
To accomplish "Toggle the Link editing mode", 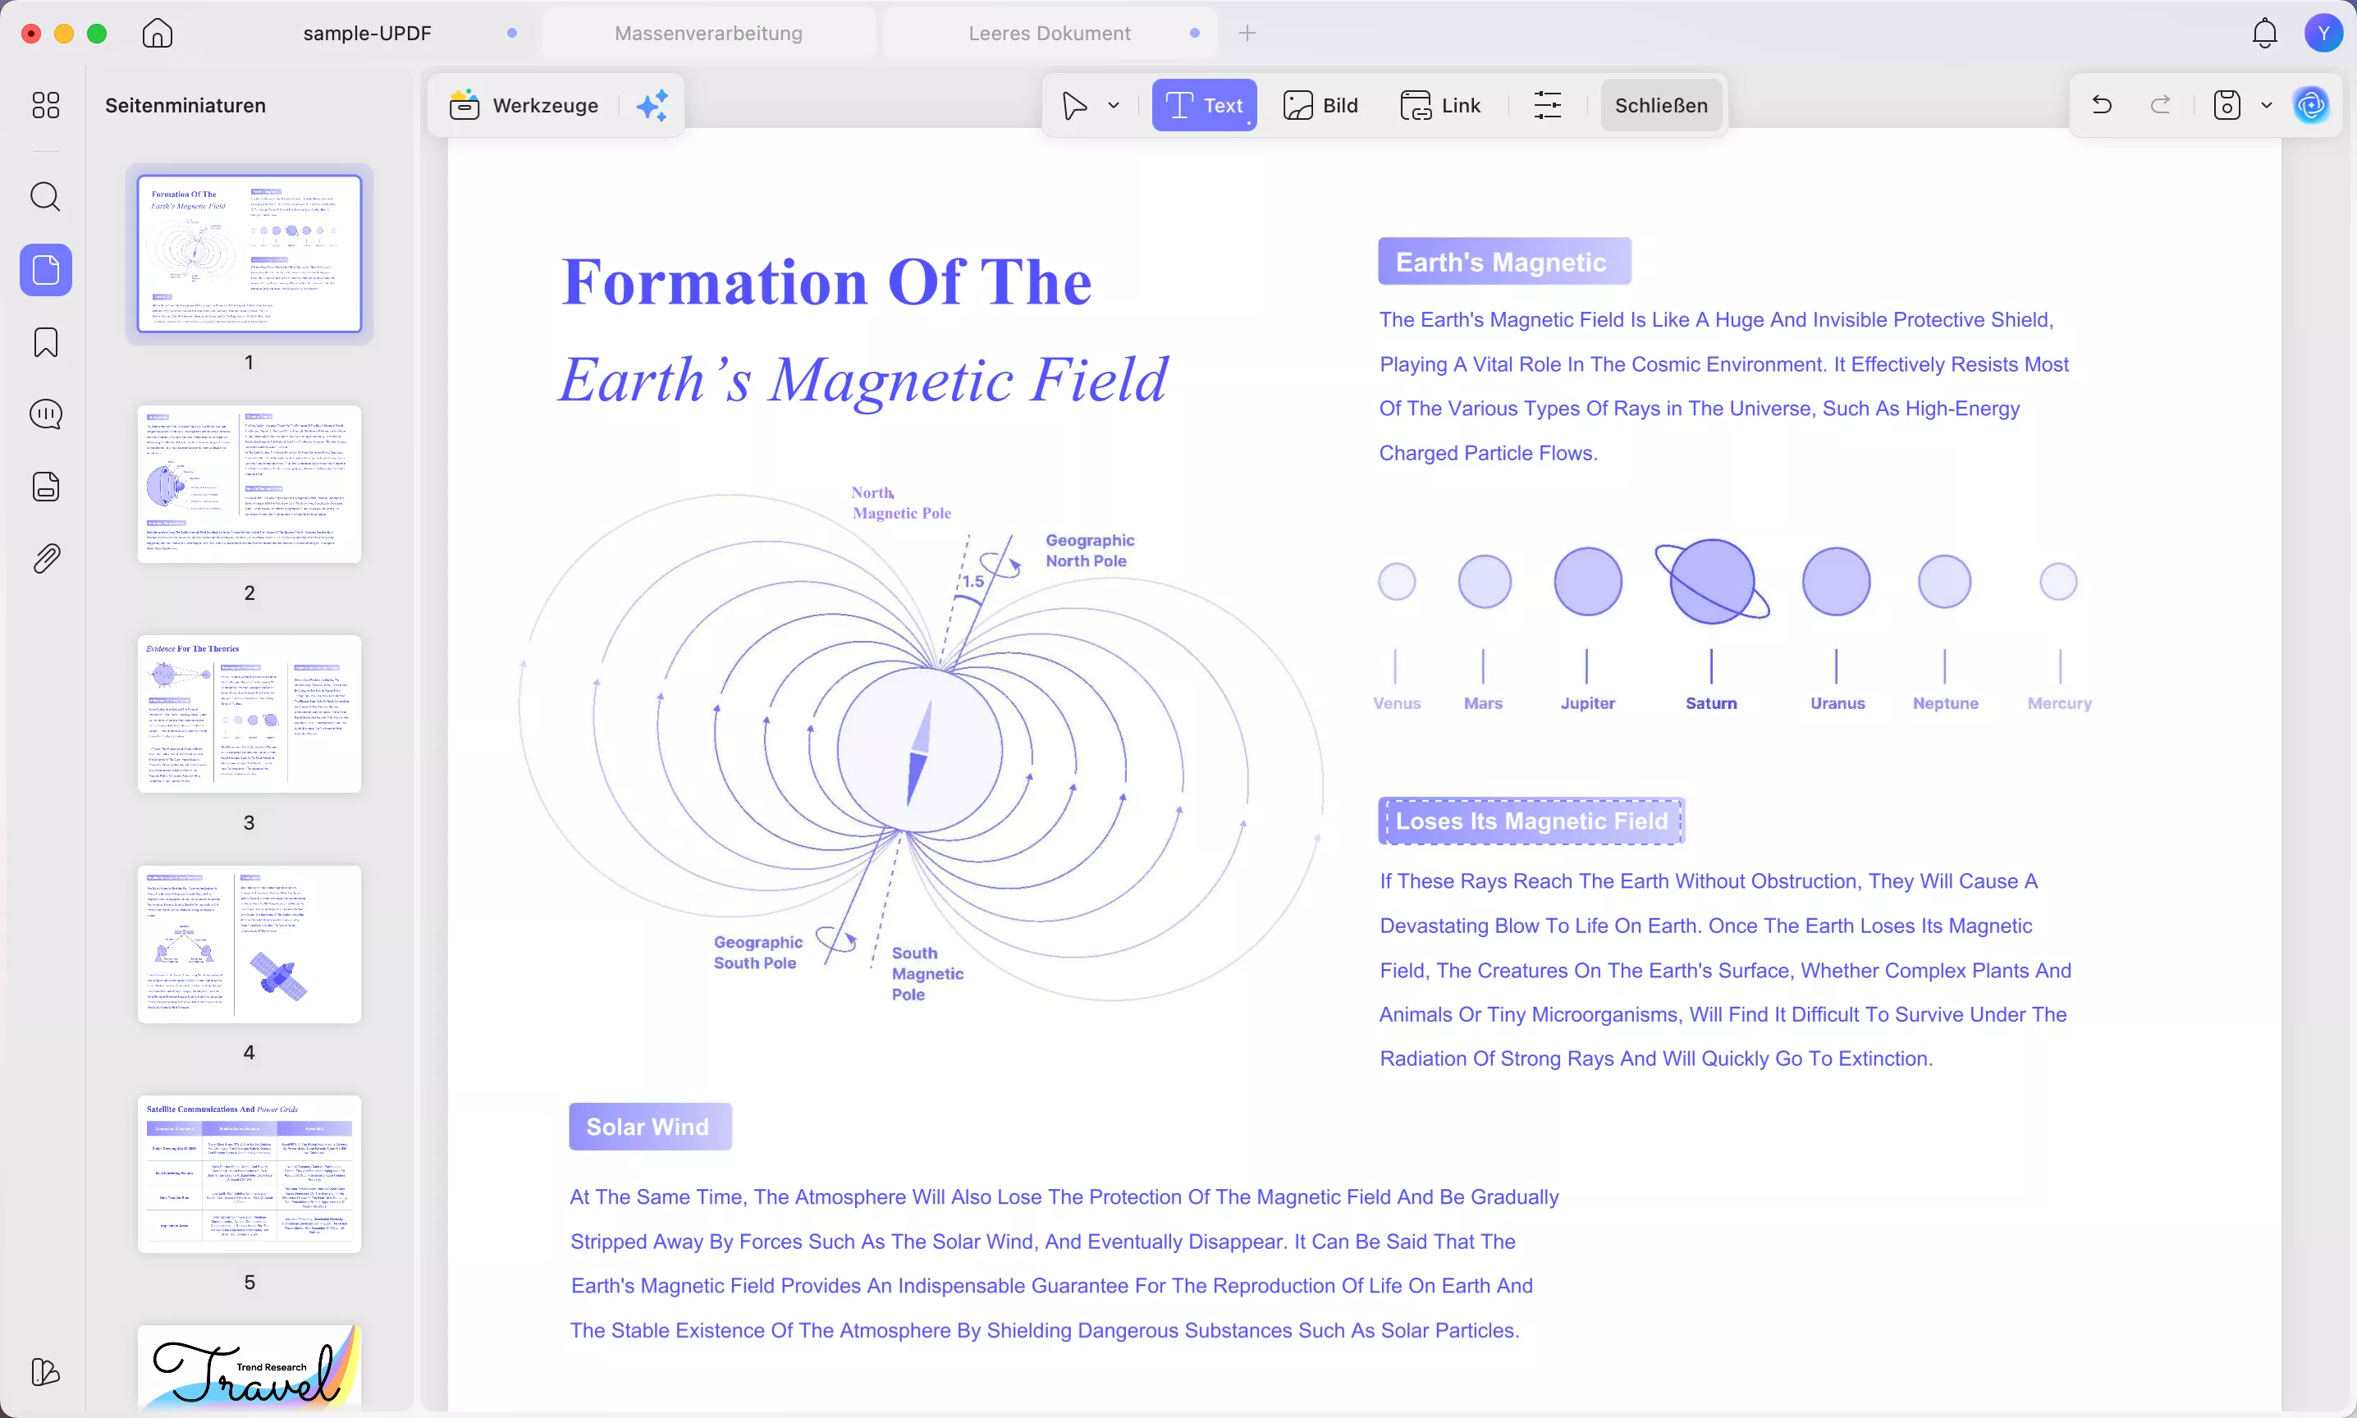I will coord(1439,105).
